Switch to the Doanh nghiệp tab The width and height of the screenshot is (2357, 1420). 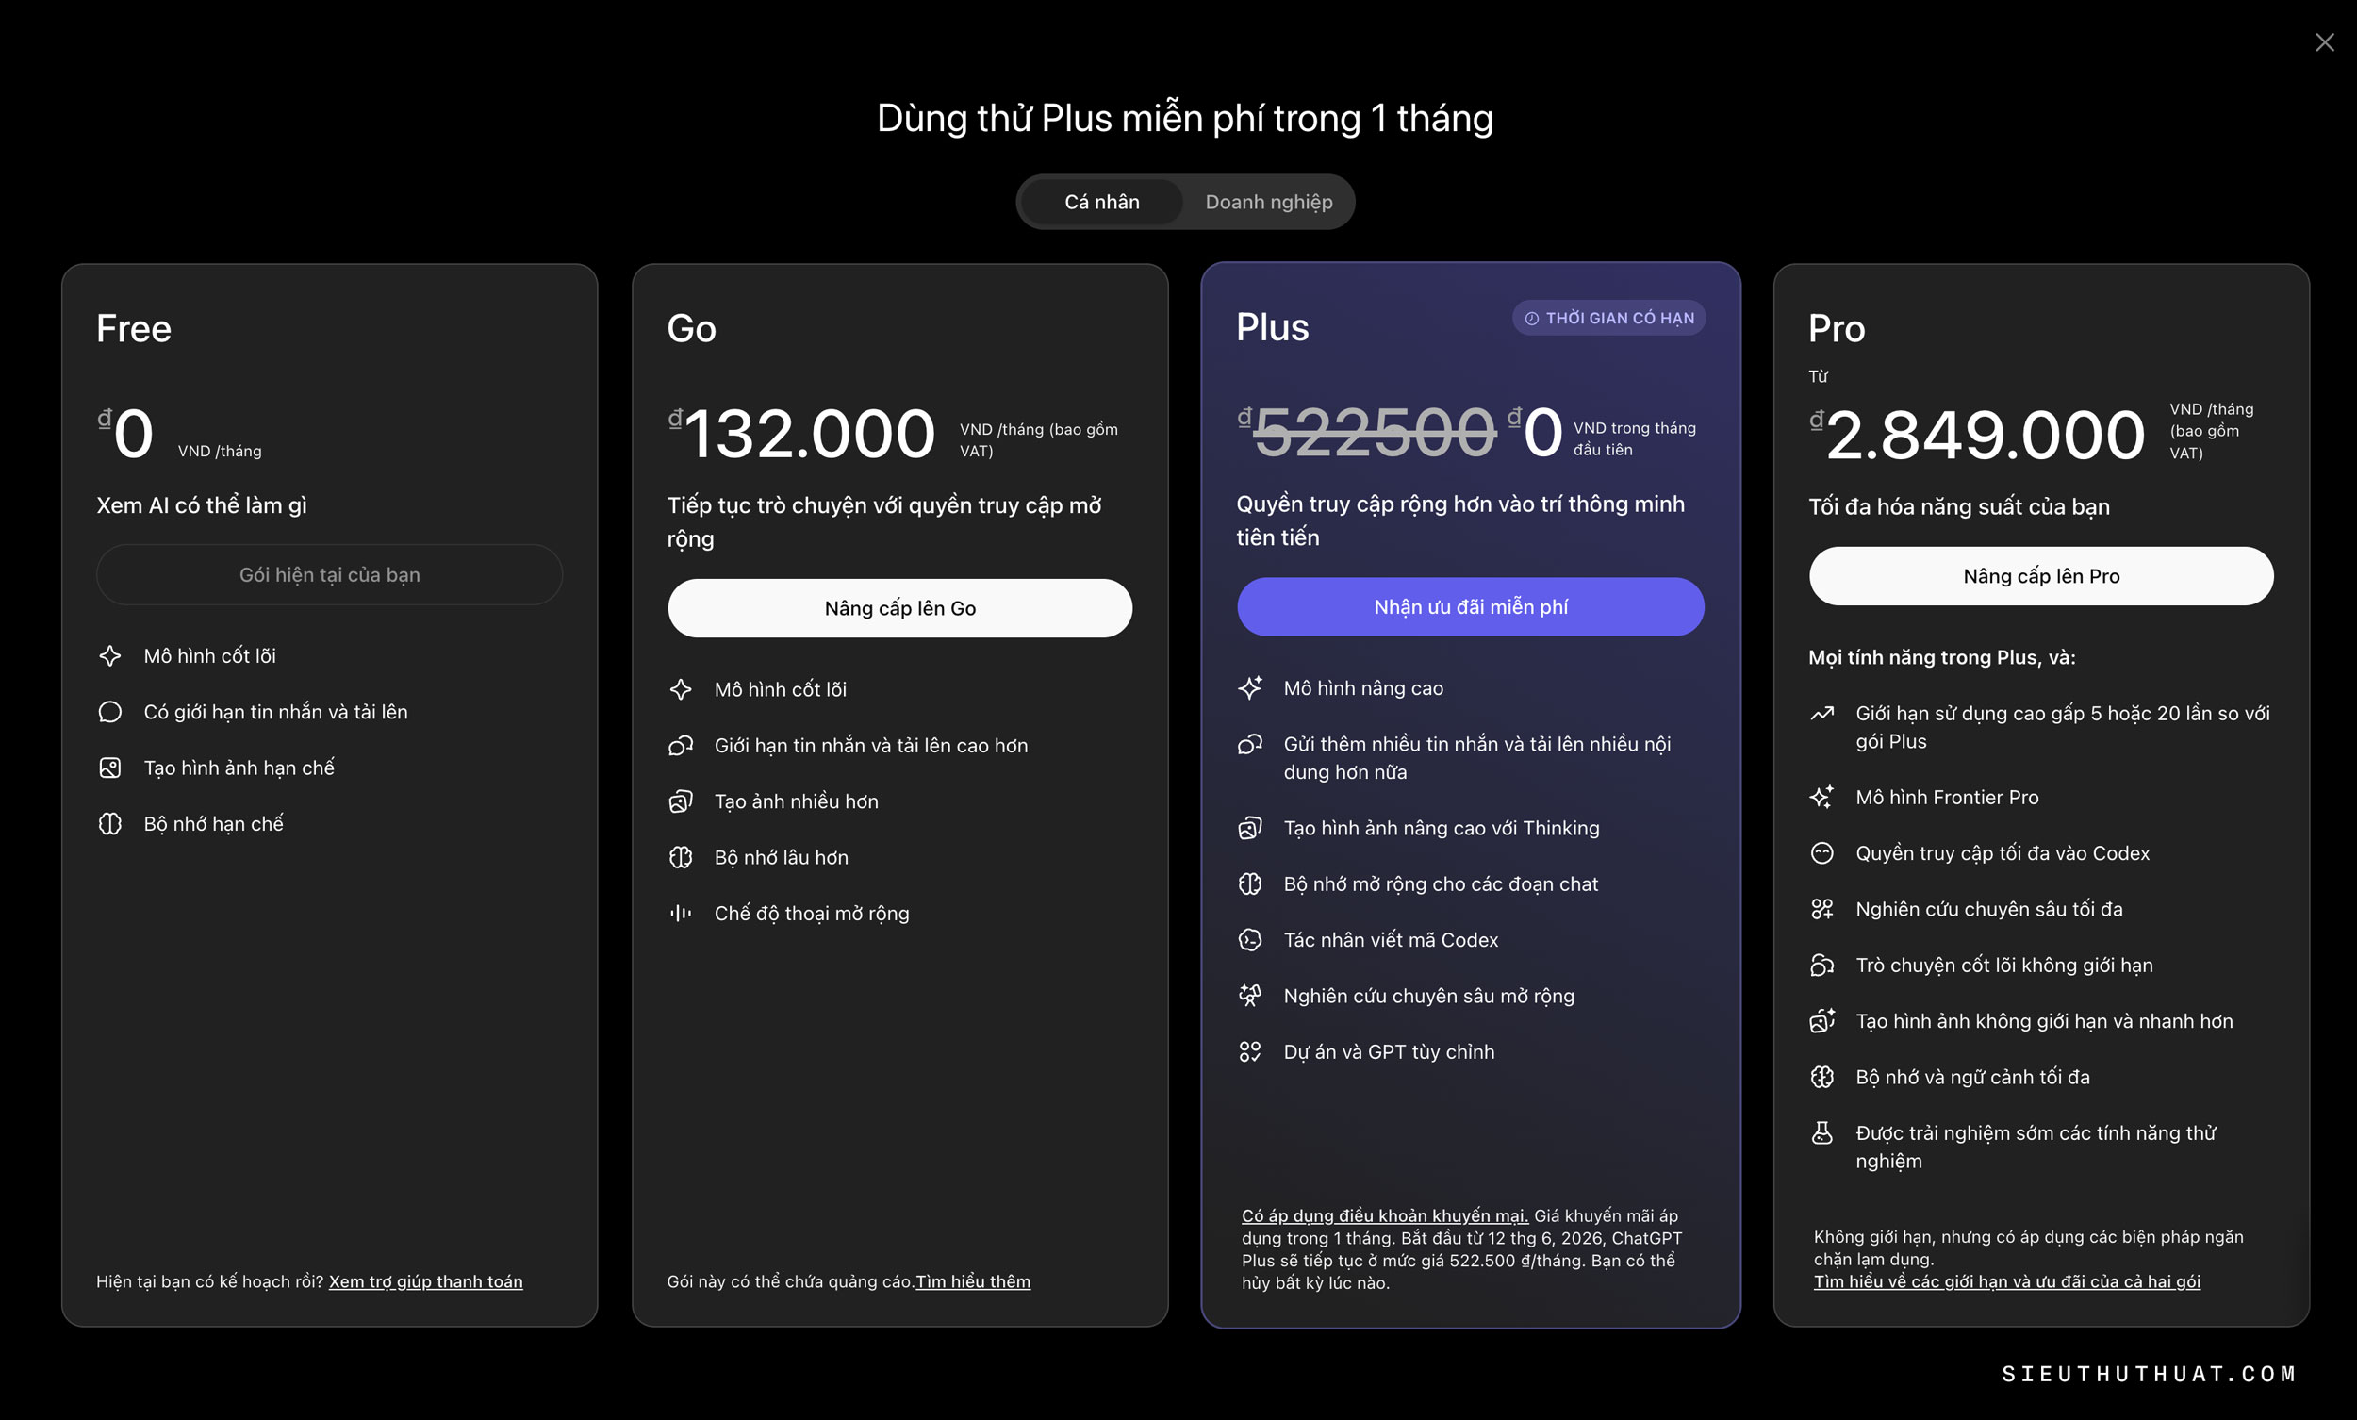(1268, 202)
